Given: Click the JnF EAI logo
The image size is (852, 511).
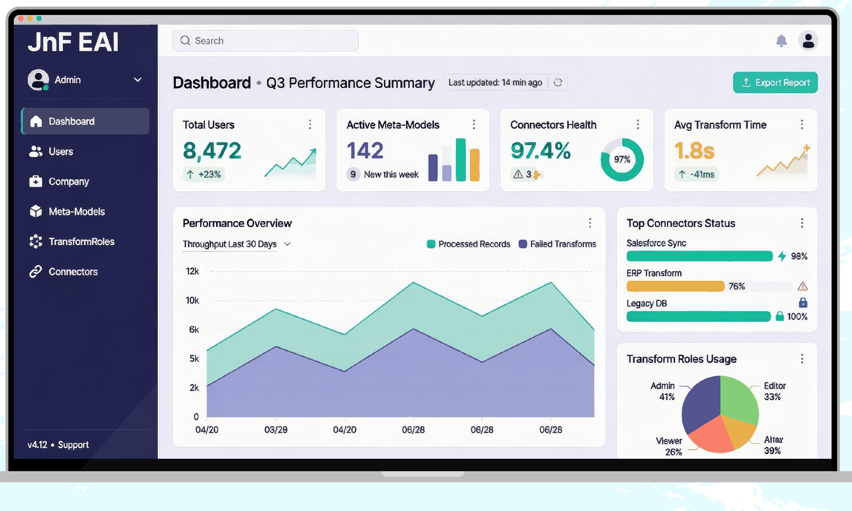Looking at the screenshot, I should click(73, 42).
